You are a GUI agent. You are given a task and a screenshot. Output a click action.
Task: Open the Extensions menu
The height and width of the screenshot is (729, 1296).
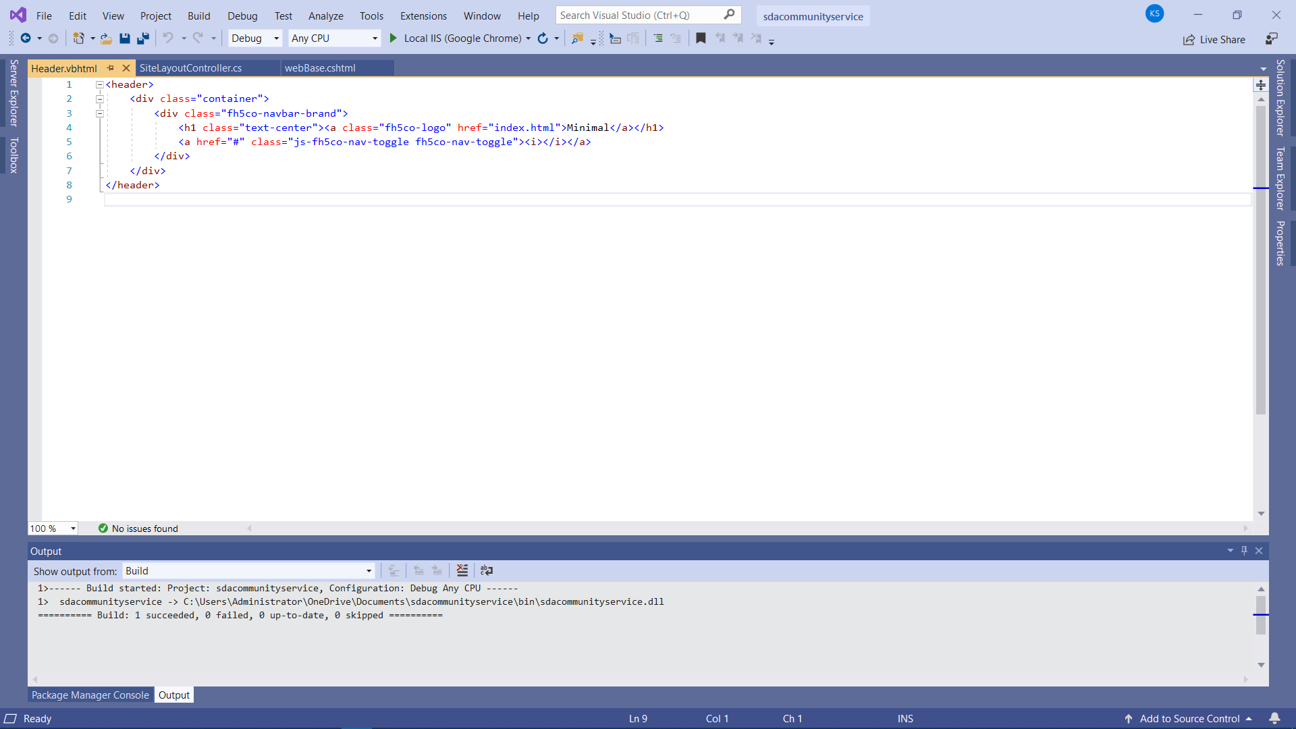click(423, 16)
